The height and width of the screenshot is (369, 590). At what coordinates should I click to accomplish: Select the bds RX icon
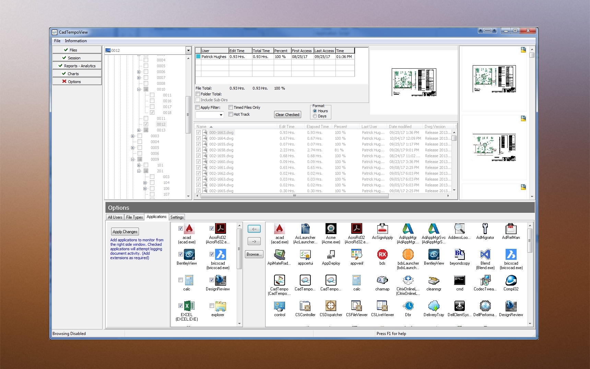point(382,255)
